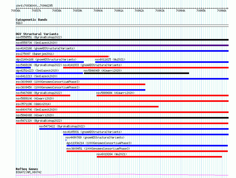The width and height of the screenshot is (236, 178).
Task: Click the 70940k ruler tick label
Action: click(x=98, y=11)
